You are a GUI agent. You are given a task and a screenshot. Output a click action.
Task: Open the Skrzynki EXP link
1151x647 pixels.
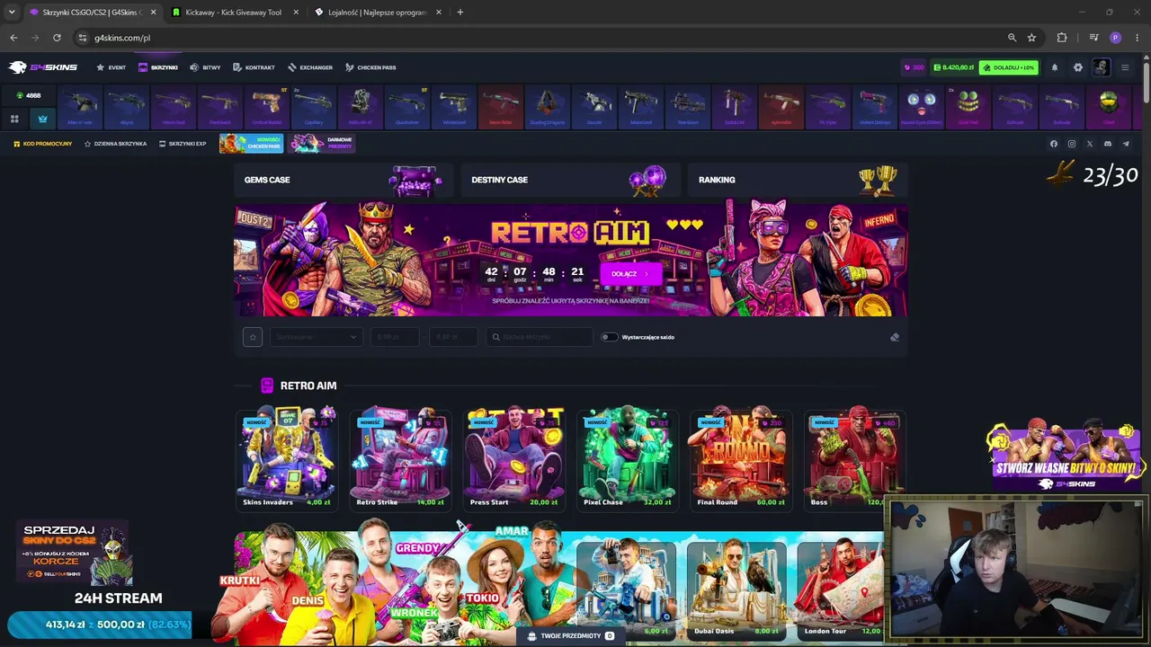click(x=183, y=144)
